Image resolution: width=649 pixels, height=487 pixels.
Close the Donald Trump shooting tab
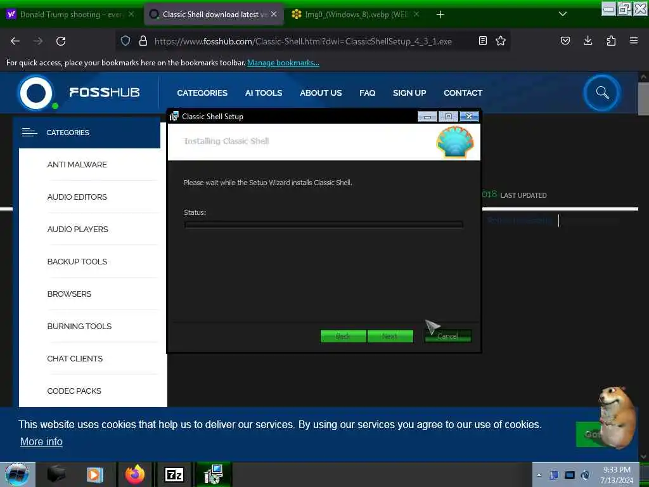131,14
